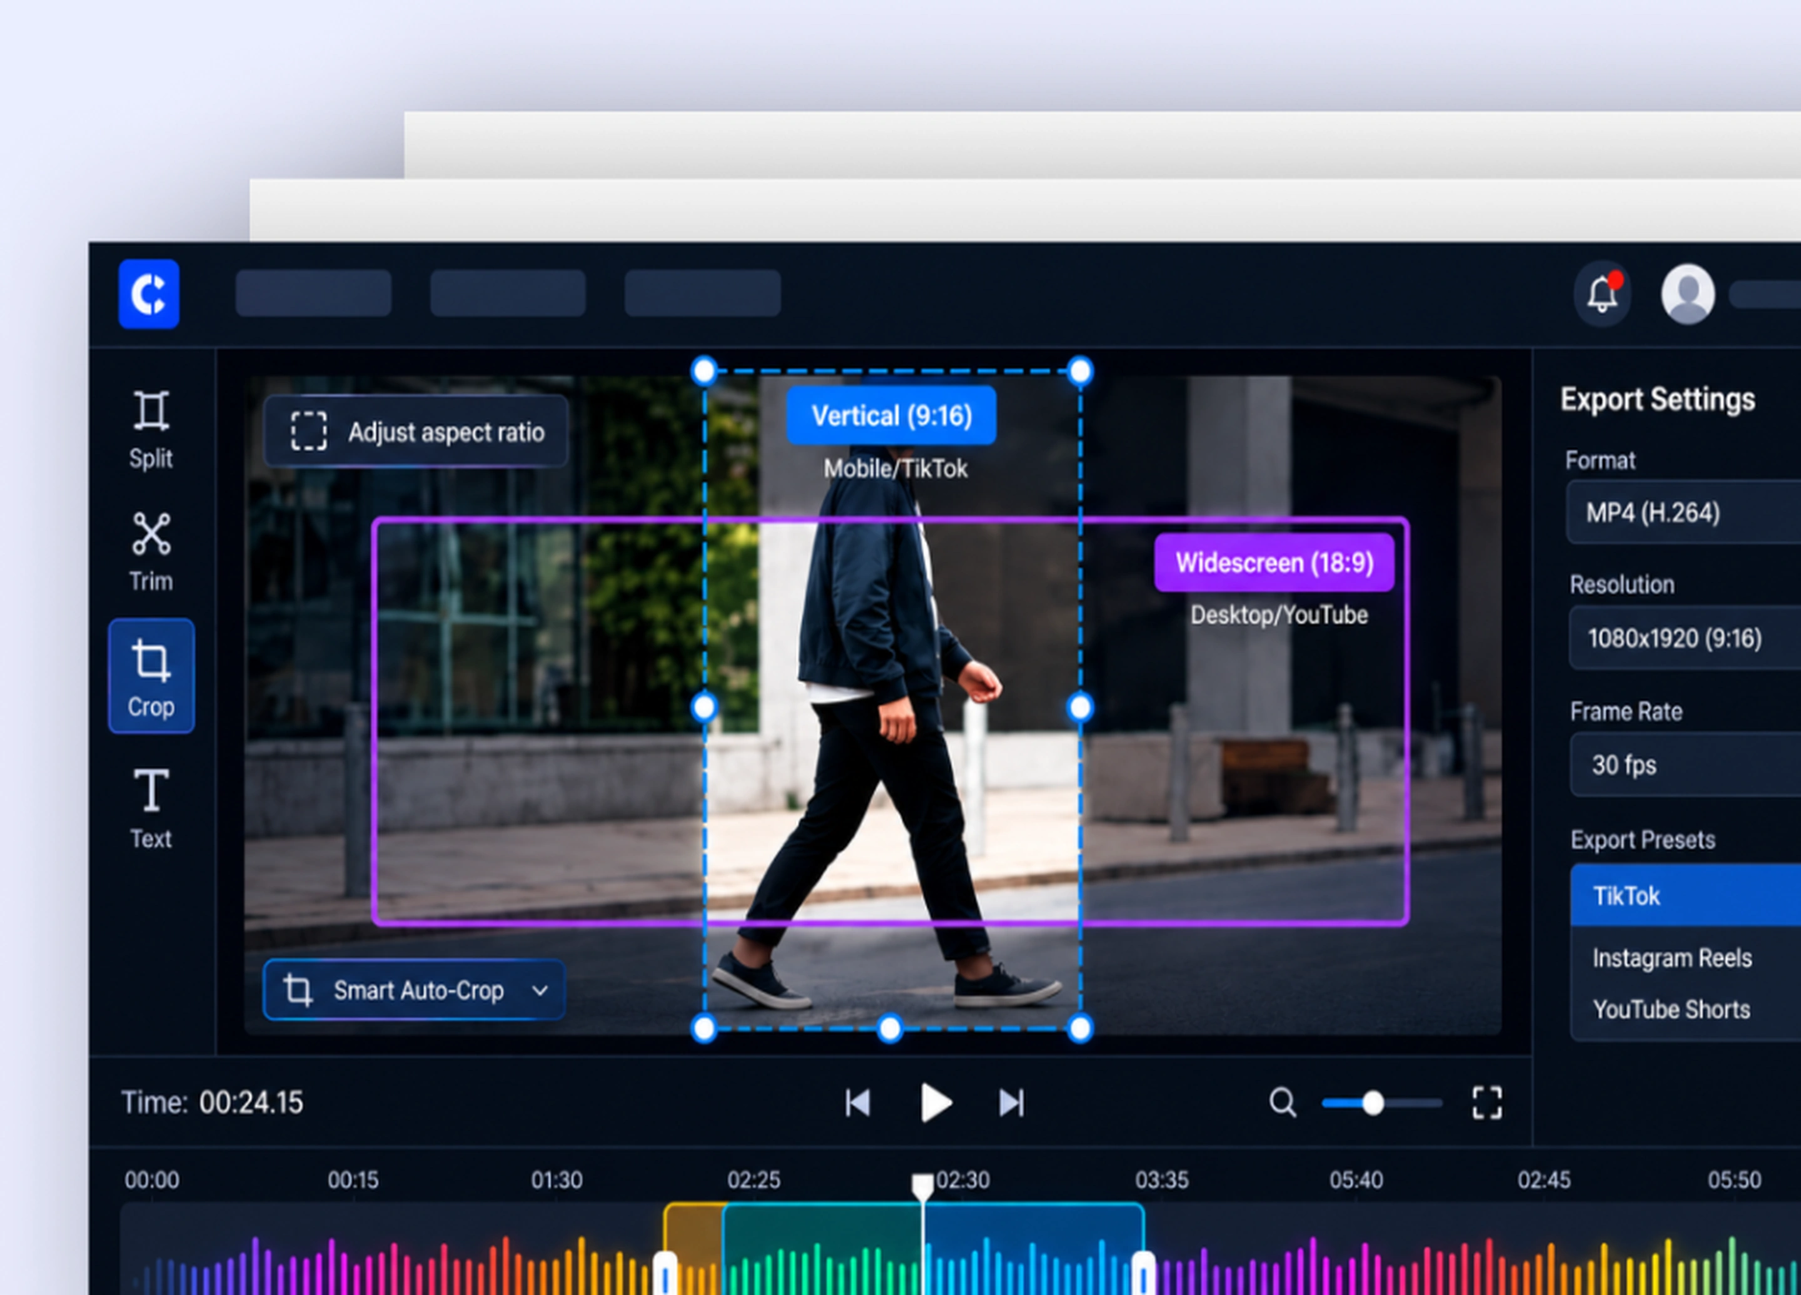The width and height of the screenshot is (1801, 1295).
Task: Skip to previous frame button
Action: (x=857, y=1103)
